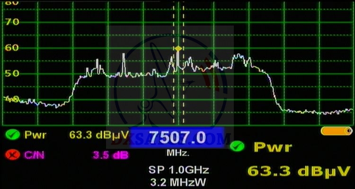Click the small yellow Pwr label on the left
This screenshot has height=189, width=355.
35,135
